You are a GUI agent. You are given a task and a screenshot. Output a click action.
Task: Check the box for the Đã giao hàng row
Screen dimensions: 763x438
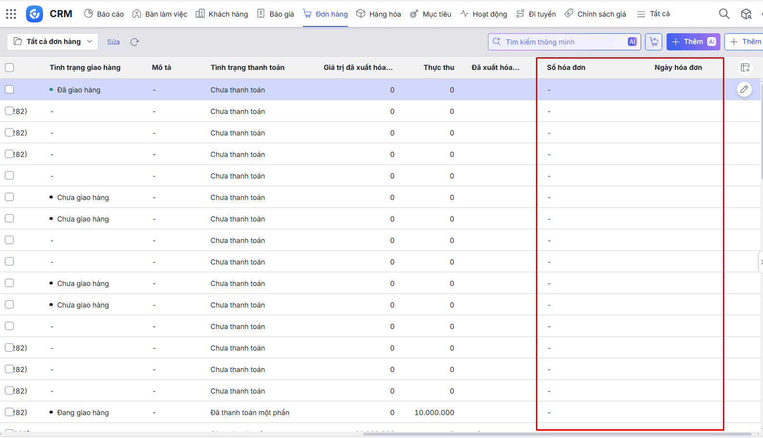click(x=9, y=89)
